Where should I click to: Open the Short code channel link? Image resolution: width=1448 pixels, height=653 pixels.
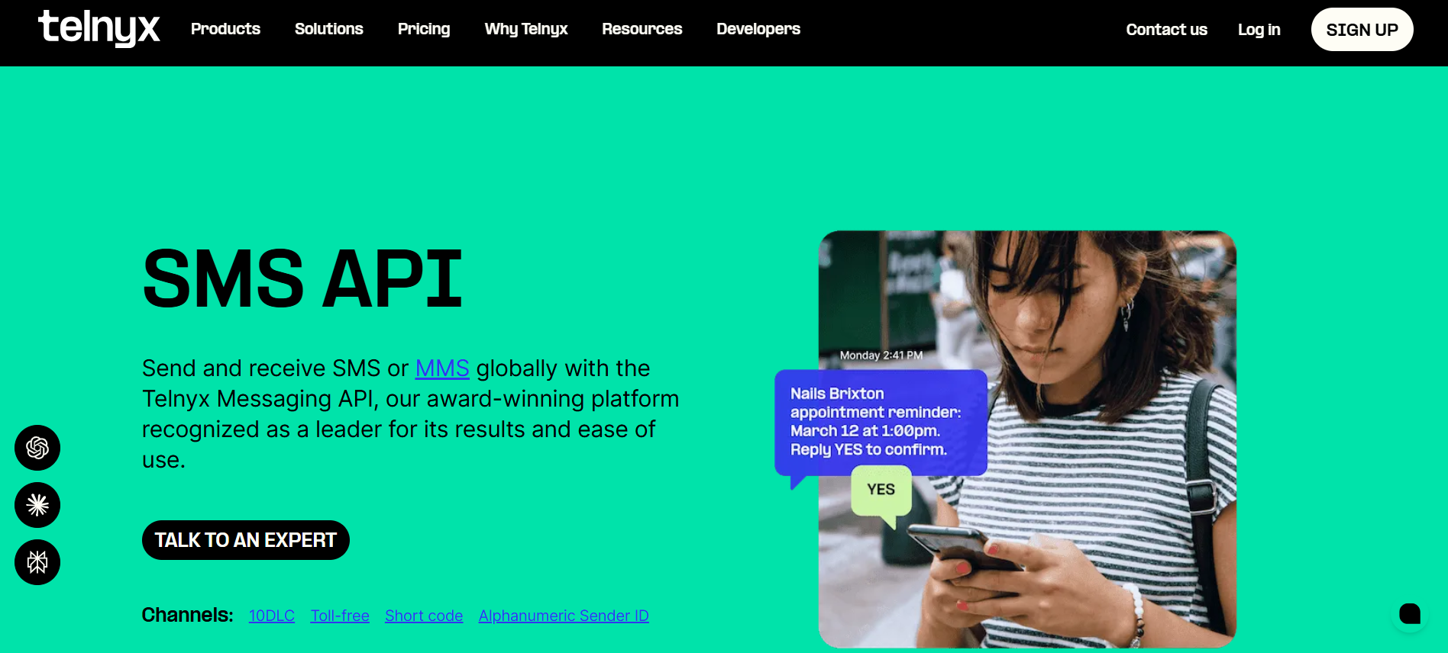(x=424, y=616)
